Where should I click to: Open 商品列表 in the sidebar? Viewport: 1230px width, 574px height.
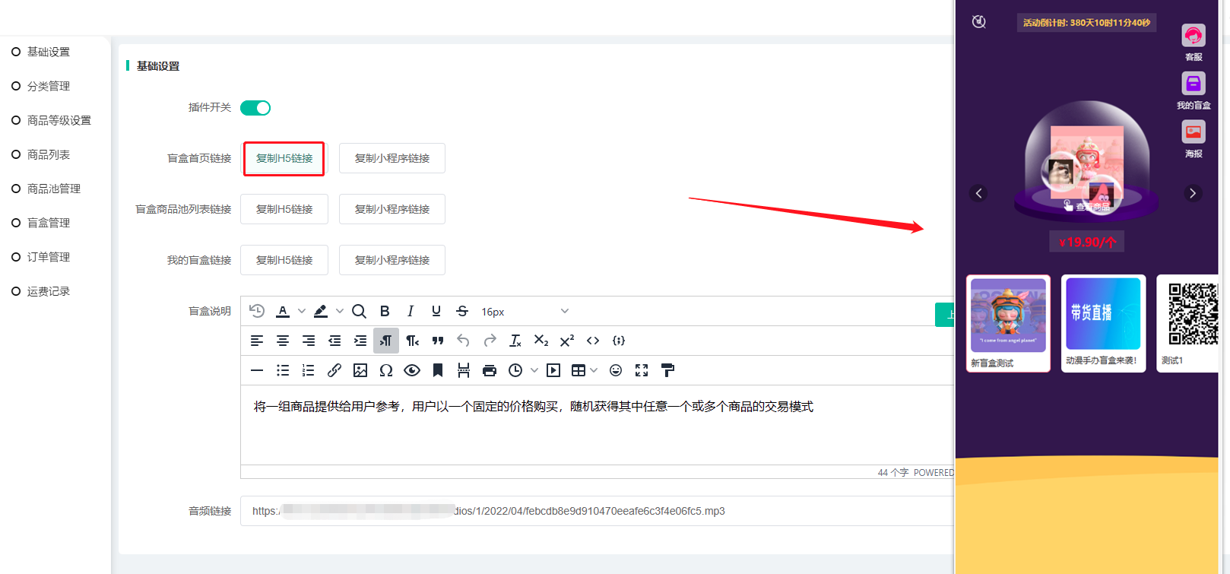(x=49, y=154)
